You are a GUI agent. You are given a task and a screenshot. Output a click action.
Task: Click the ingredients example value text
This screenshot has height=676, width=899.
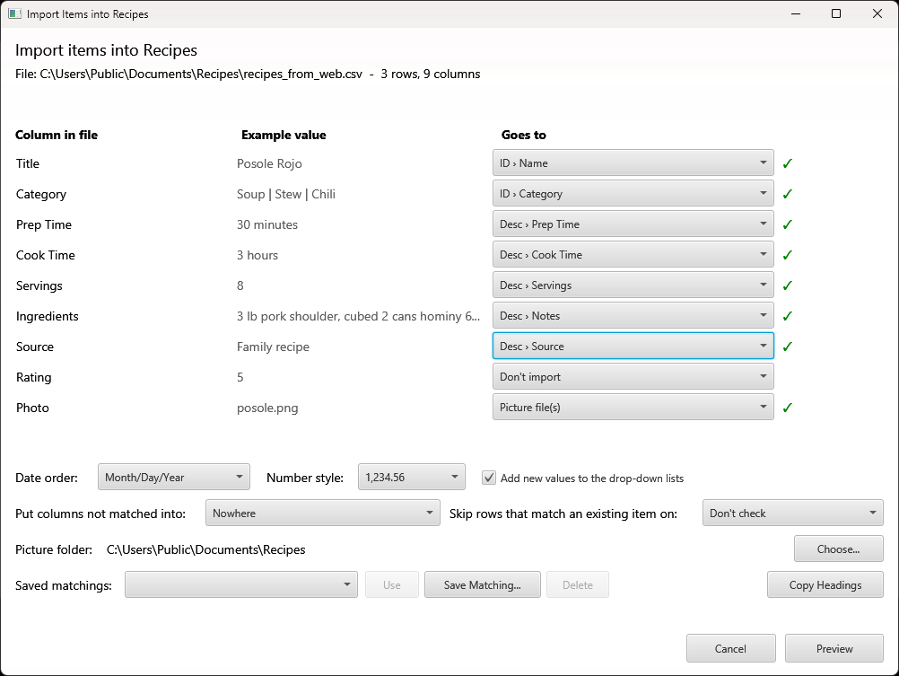pos(358,316)
